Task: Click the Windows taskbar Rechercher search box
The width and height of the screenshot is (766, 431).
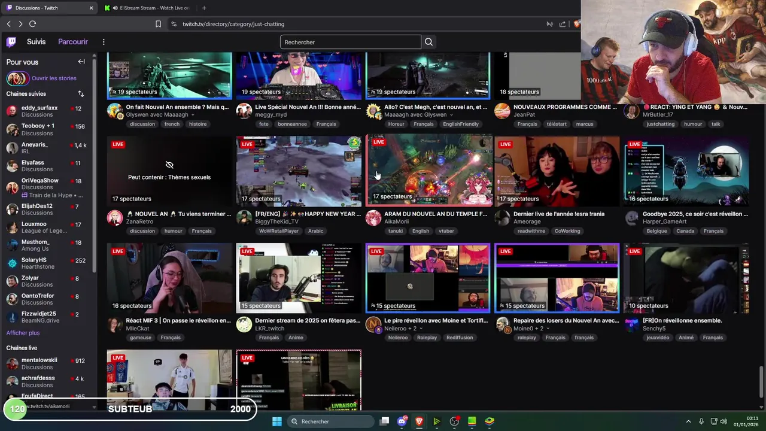Action: pyautogui.click(x=329, y=421)
